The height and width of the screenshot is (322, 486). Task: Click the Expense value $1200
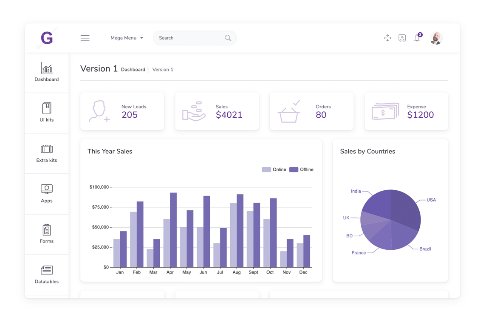coord(420,115)
